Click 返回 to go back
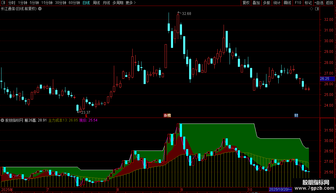336x193 pixels. 329,3
